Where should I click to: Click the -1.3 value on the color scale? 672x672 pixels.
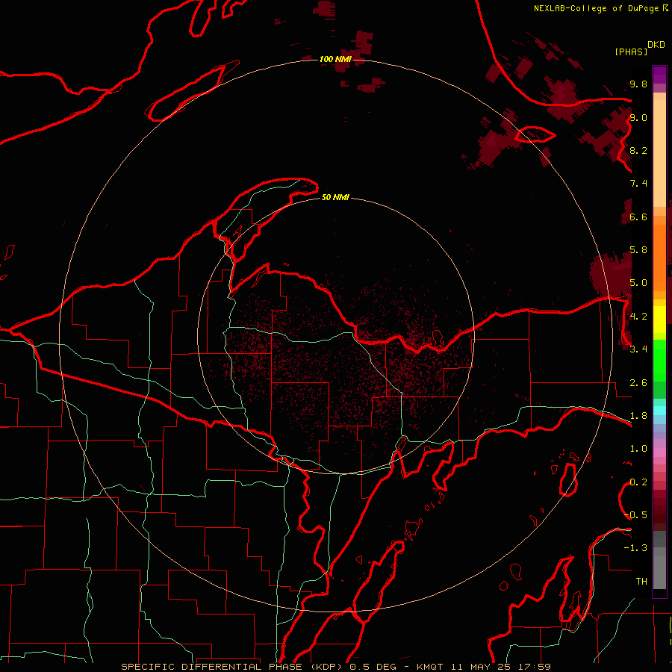(635, 548)
